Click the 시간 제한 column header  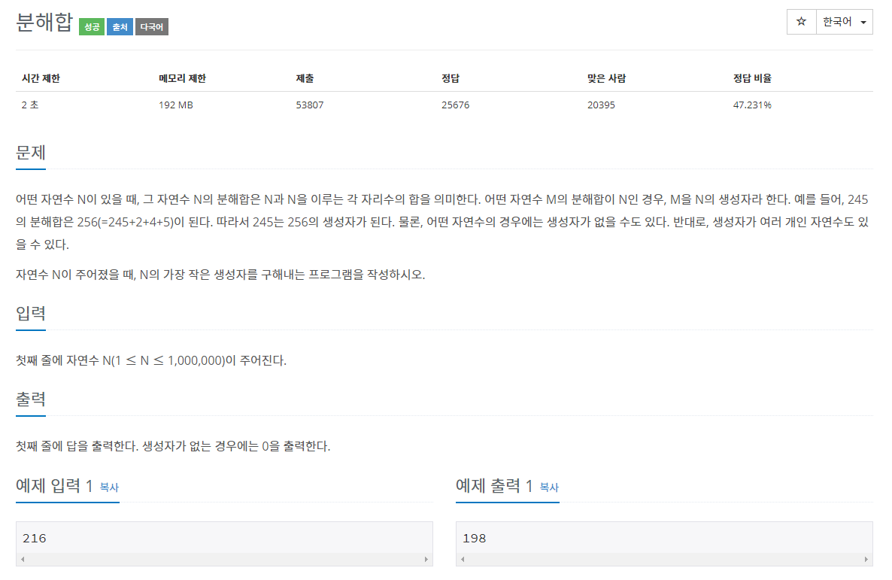click(x=41, y=78)
